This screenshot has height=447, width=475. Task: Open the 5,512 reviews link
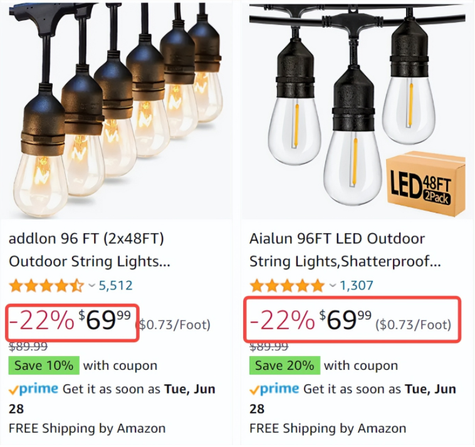coord(116,286)
